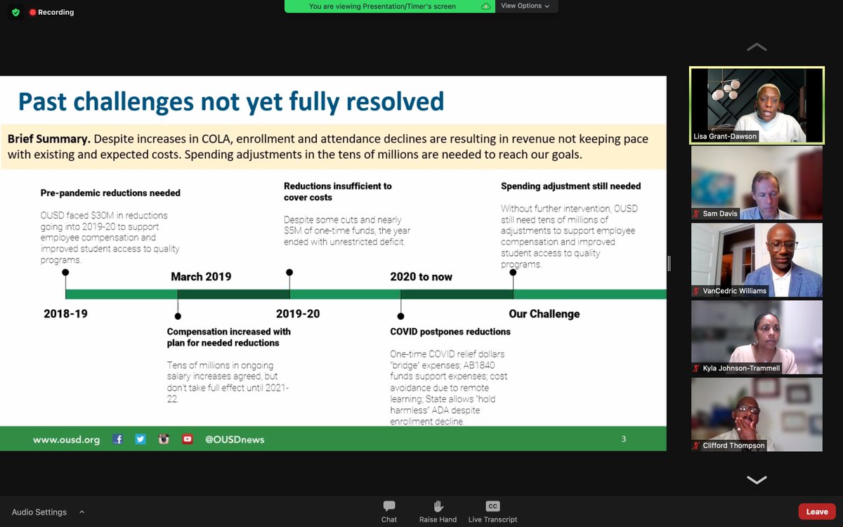Open Audio Settings
This screenshot has height=527, width=843.
click(39, 512)
